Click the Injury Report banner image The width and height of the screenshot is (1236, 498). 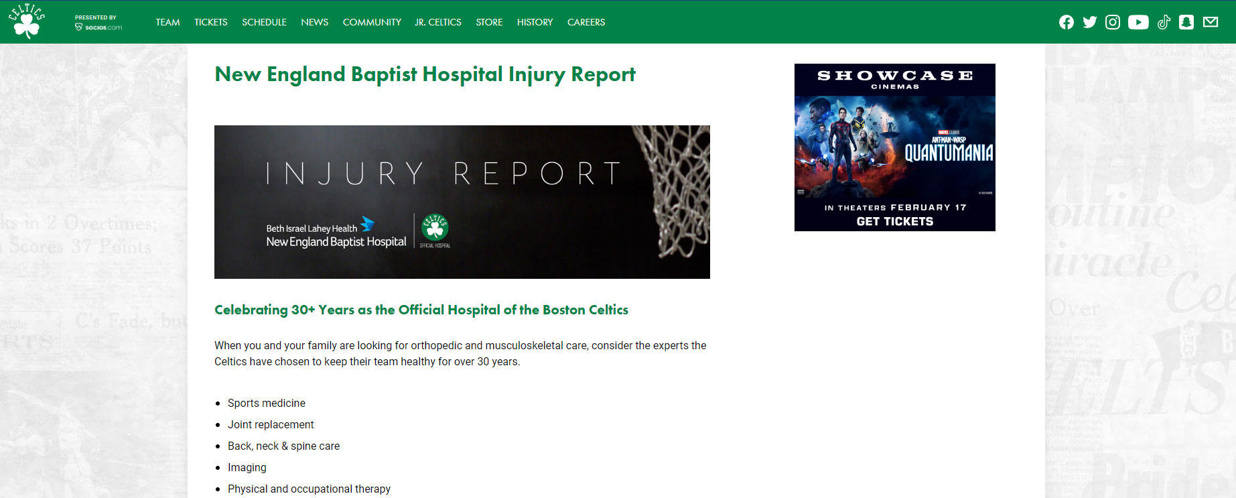pyautogui.click(x=462, y=202)
